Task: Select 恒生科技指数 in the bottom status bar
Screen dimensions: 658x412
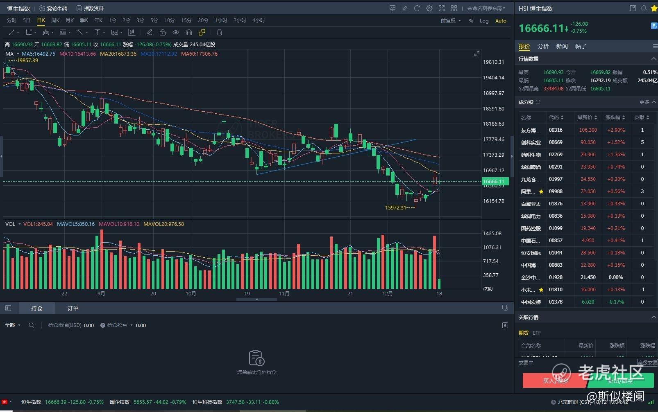Action: pos(207,402)
